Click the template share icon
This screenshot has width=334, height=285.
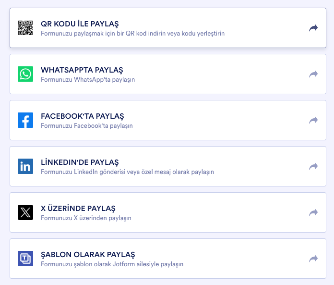coord(25,259)
